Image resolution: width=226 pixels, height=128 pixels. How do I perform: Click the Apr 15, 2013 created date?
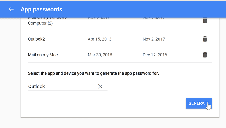[x=99, y=39]
